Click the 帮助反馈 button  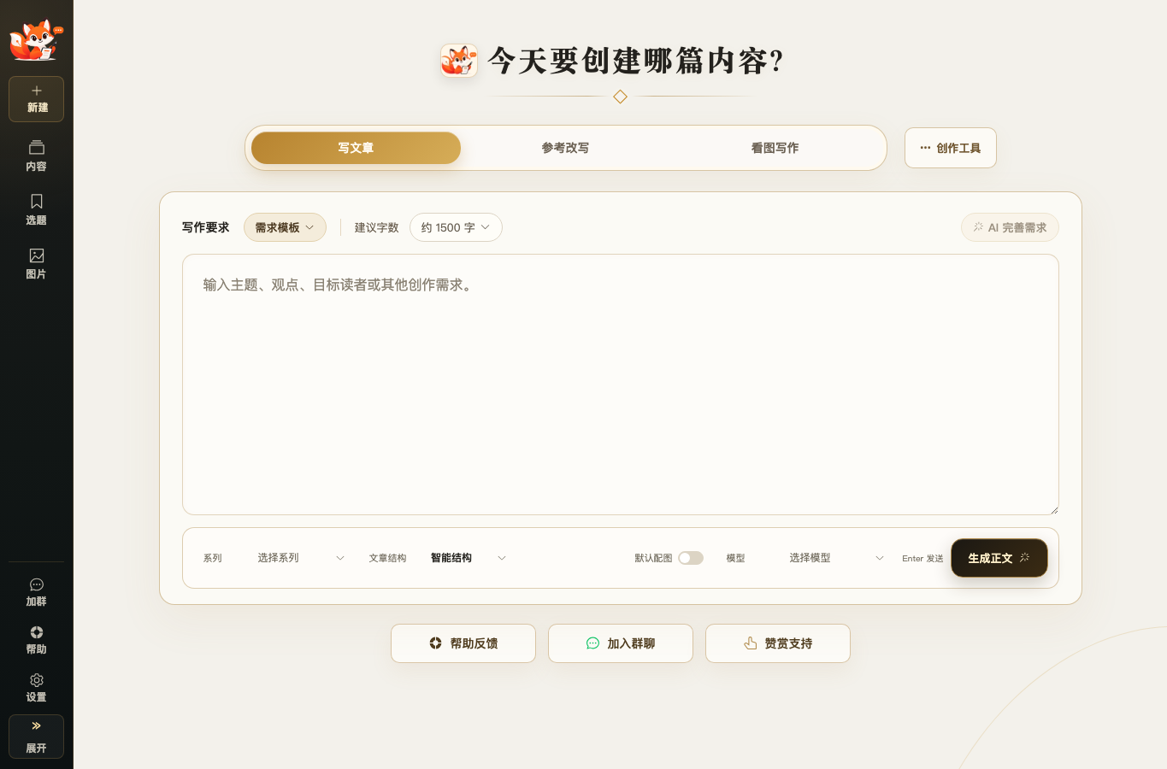pyautogui.click(x=463, y=643)
